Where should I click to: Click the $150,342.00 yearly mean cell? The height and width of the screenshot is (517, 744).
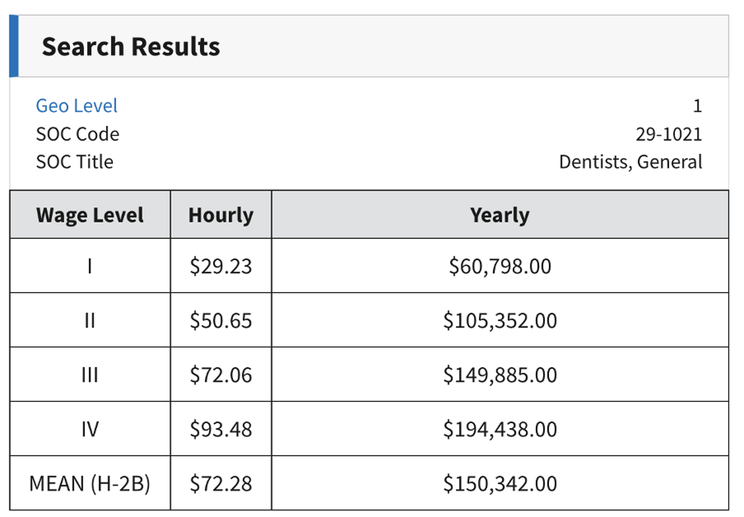[x=499, y=483]
